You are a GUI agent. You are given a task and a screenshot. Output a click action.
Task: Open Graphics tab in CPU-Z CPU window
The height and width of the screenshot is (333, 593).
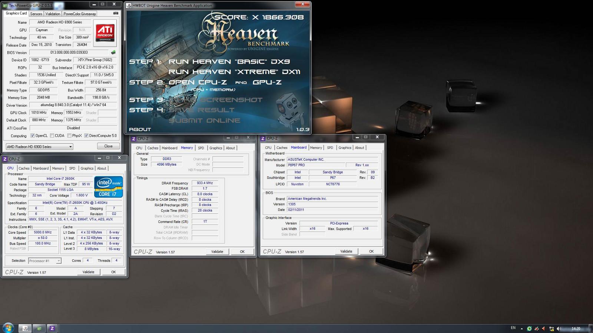coord(87,168)
